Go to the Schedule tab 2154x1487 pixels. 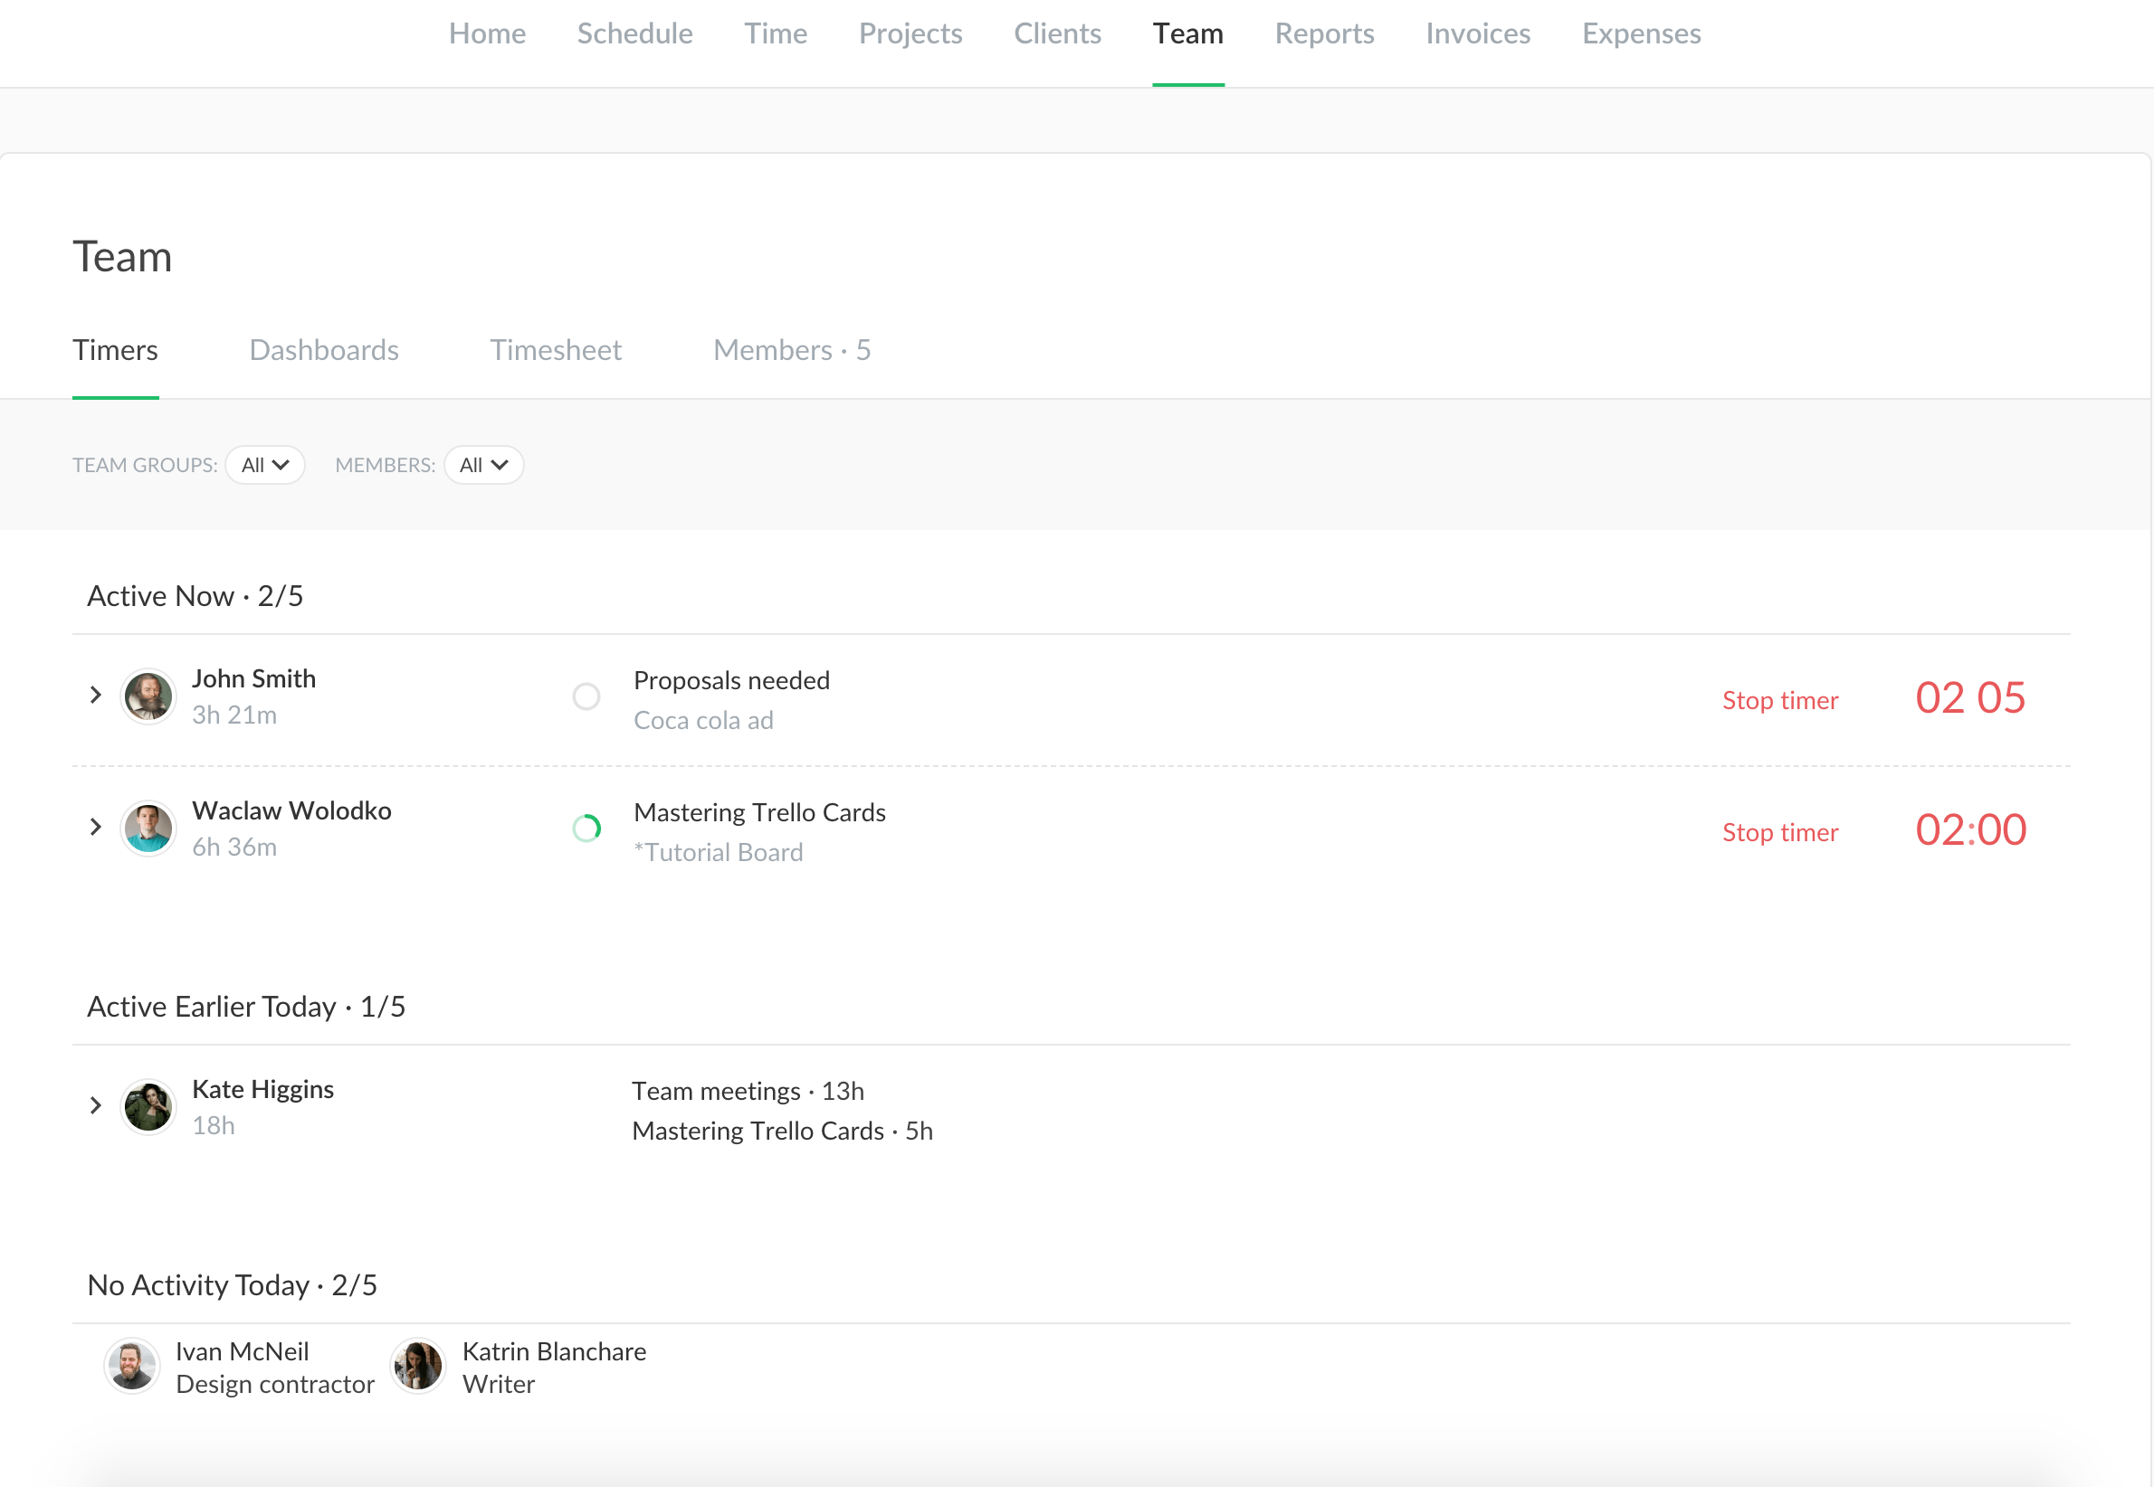pos(634,33)
